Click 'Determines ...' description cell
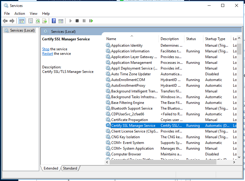245x181 pixels. (x=171, y=45)
